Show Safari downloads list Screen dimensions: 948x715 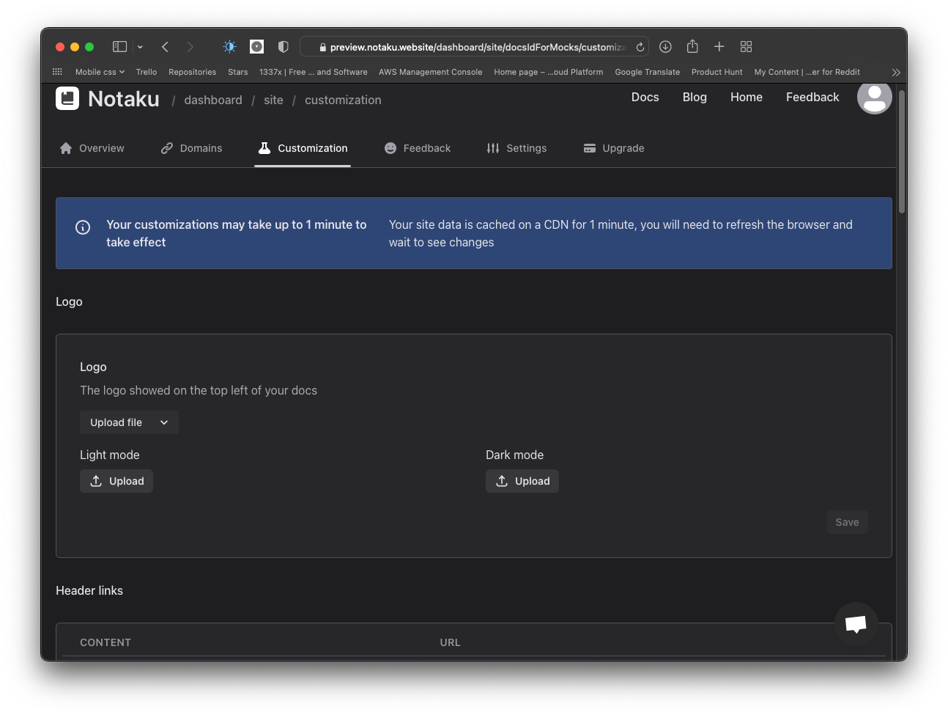665,47
